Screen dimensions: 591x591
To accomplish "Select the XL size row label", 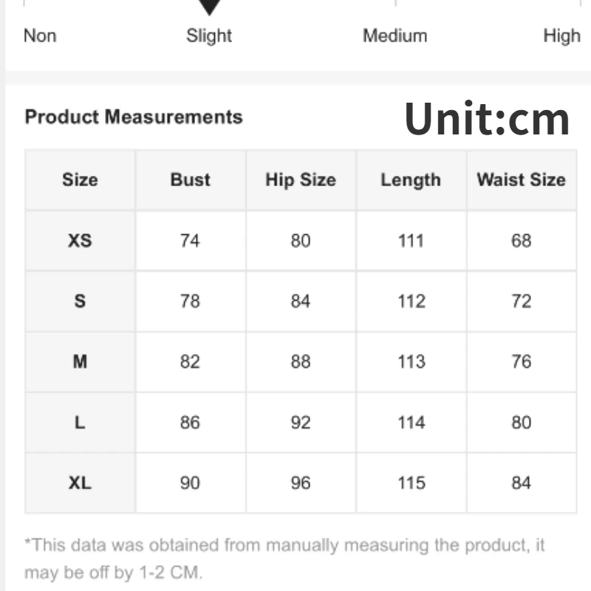I will [80, 483].
